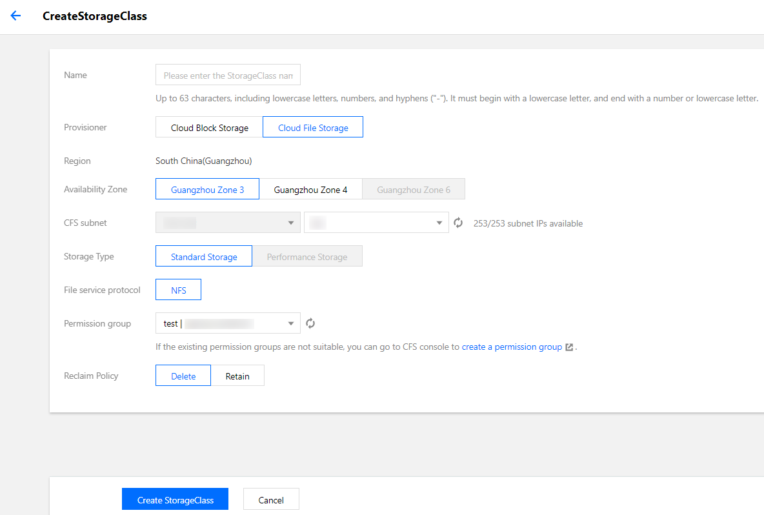Image resolution: width=764 pixels, height=515 pixels.
Task: Select Standard Storage type
Action: [x=204, y=257]
